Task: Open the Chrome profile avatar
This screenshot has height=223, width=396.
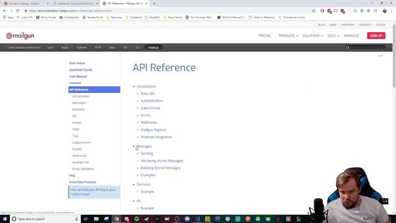Action: coord(385,11)
